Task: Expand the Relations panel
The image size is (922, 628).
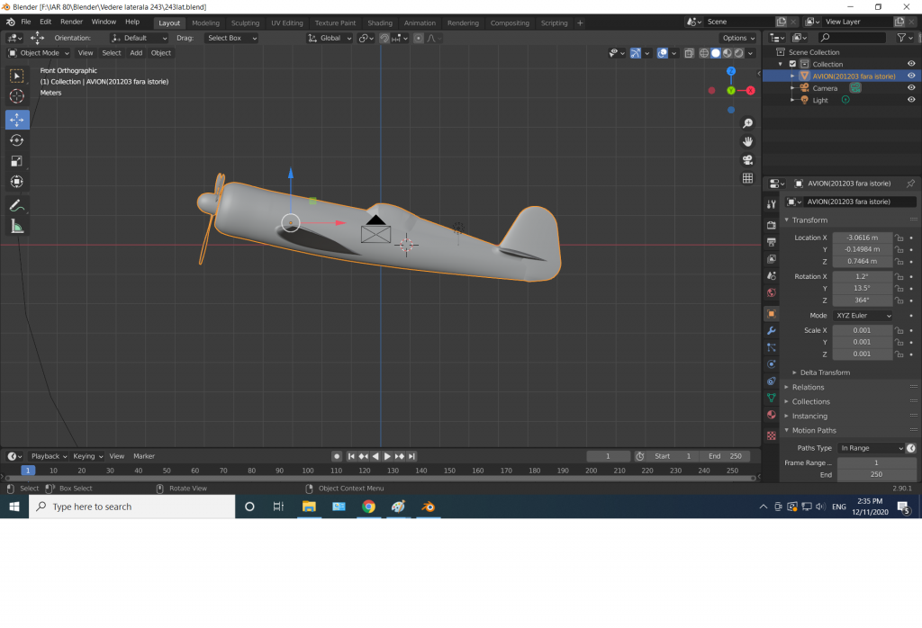Action: (x=808, y=387)
